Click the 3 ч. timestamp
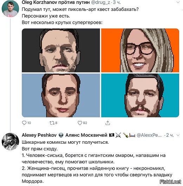 point(117,2)
